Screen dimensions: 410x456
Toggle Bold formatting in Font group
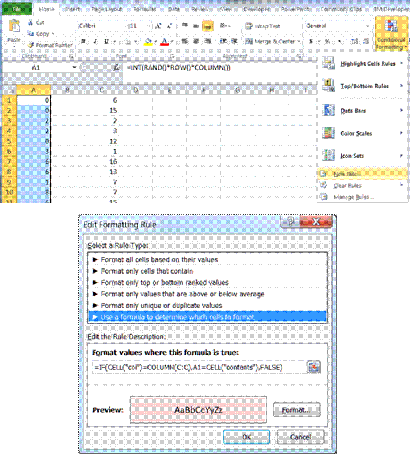click(84, 41)
